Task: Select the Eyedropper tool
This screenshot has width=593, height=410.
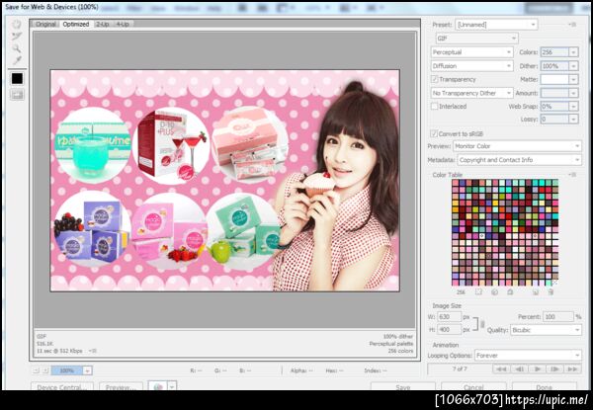Action: click(x=17, y=60)
